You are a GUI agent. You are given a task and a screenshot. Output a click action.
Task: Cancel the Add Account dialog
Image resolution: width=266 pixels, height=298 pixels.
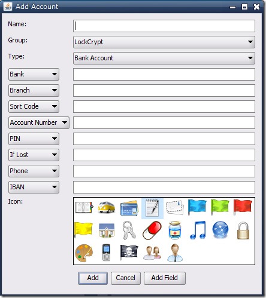coord(126,278)
